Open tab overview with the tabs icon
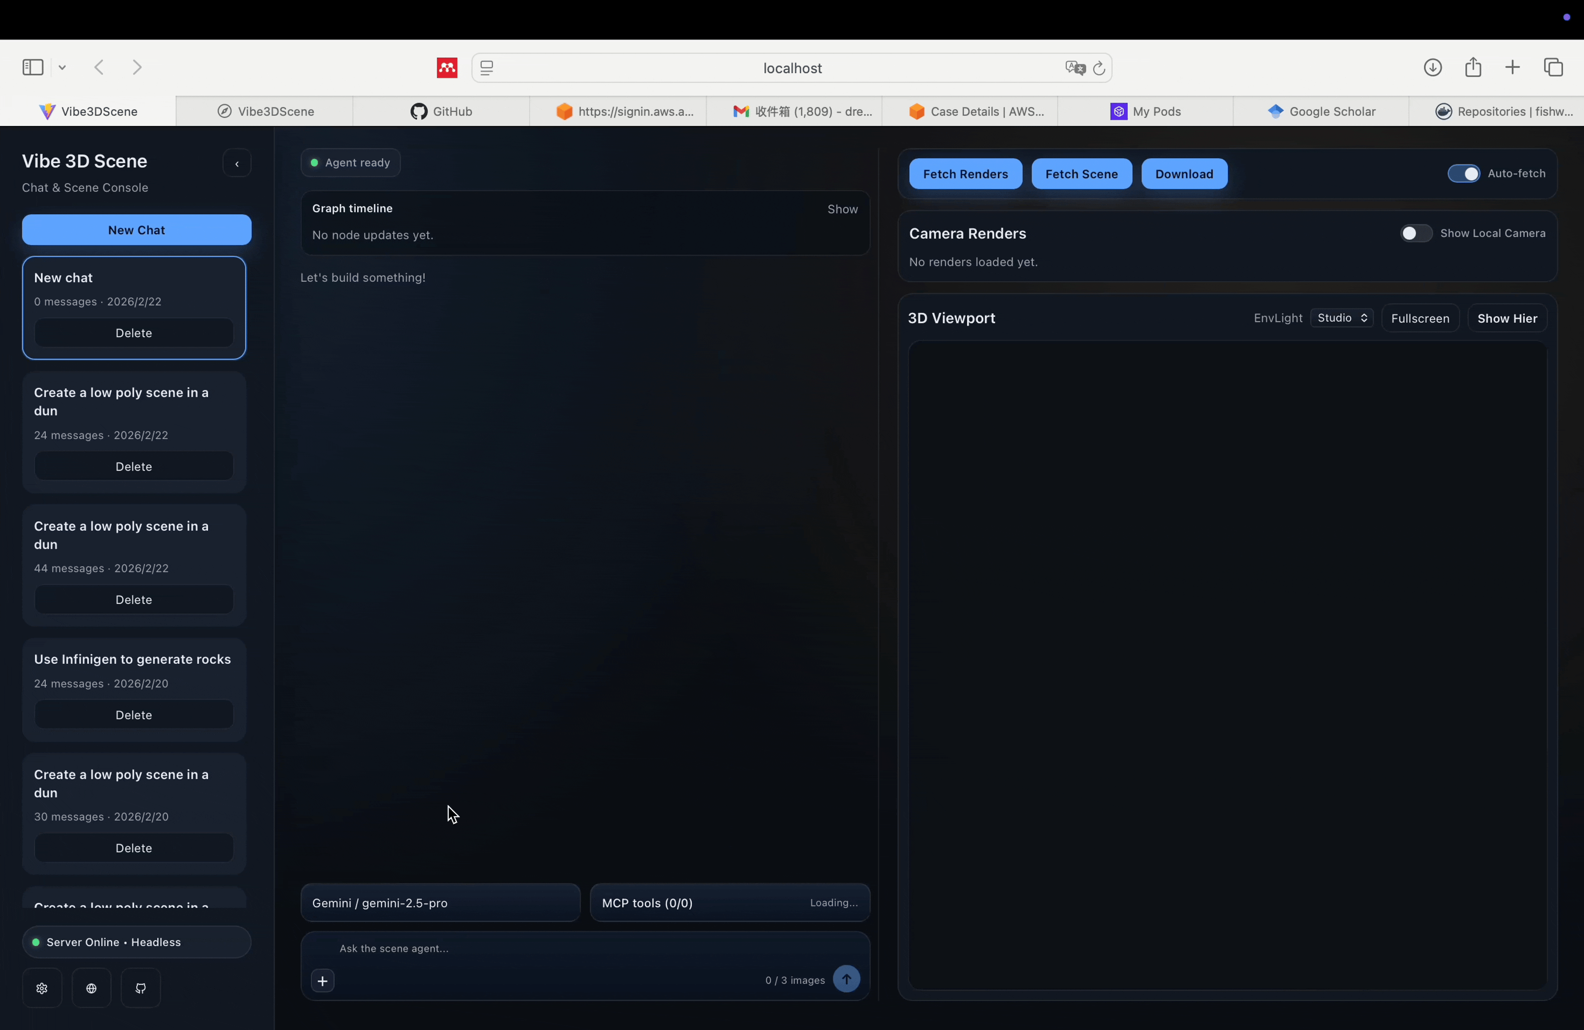Screen dimensions: 1584x1030 (1553, 67)
